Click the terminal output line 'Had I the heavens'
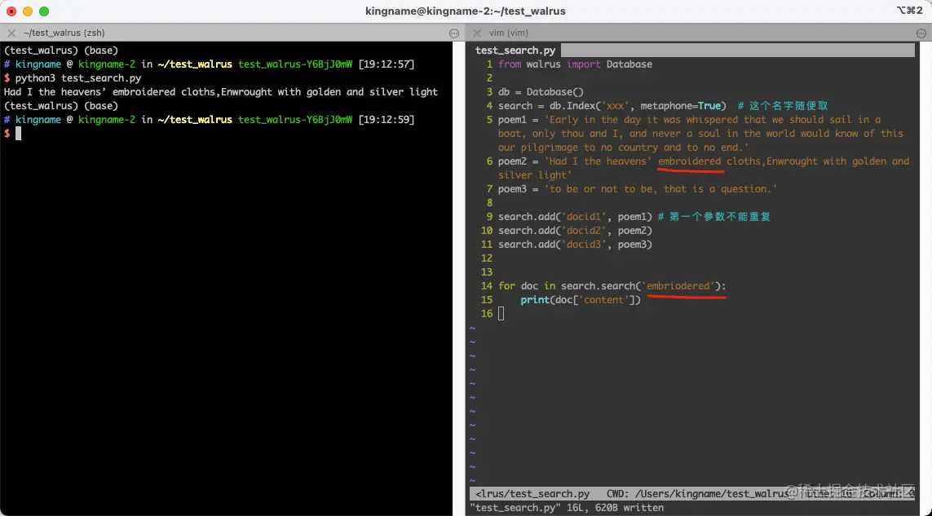This screenshot has width=932, height=516. coord(220,92)
